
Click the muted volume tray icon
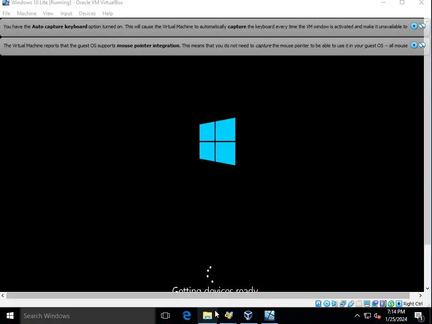pyautogui.click(x=378, y=316)
